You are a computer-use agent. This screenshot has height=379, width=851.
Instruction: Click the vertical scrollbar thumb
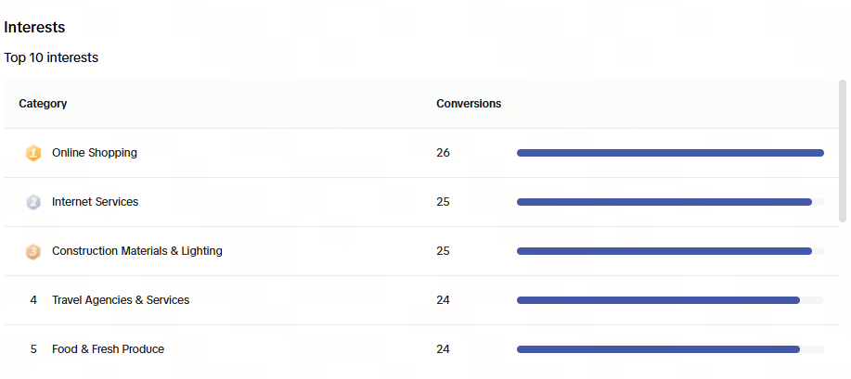(x=843, y=151)
